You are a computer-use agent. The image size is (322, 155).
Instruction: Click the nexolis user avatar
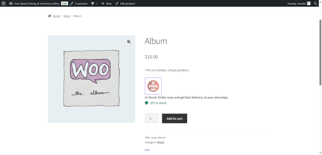click(309, 3)
